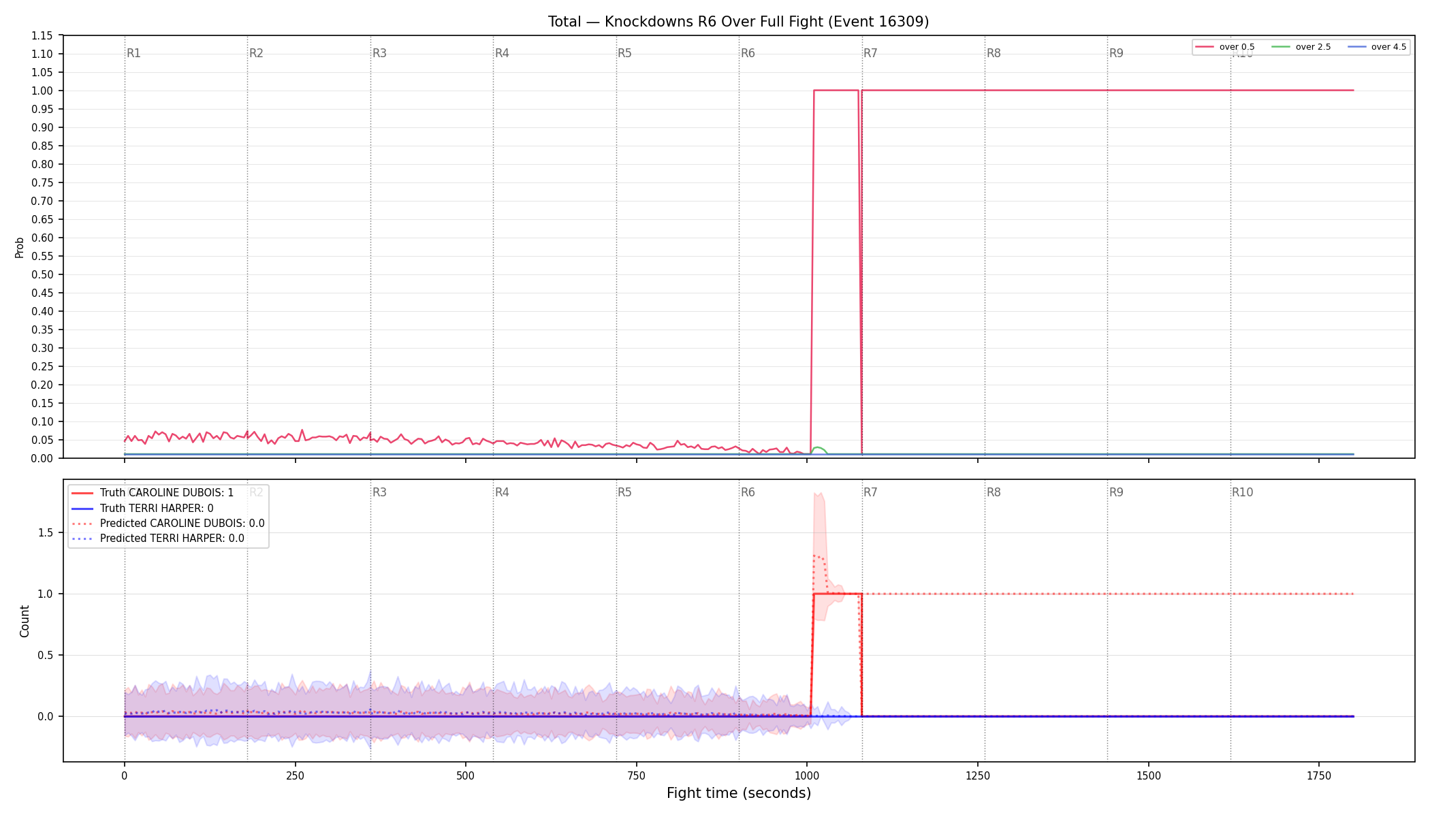Click the R1 round label in the Prob chart
Viewport: 1430px width, 817px height.
coord(133,53)
